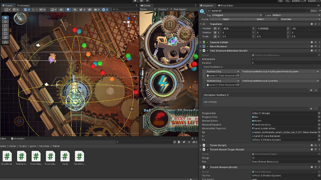Click the Duration field showing 3

[x=286, y=63]
